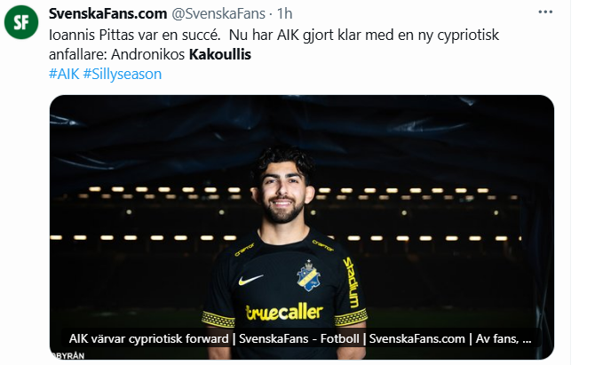Screen dimensions: 595x365
Task: Click the player's face in the photo
Action: tap(283, 192)
